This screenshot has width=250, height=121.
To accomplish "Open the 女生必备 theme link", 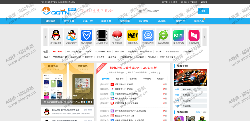I will (x=187, y=101).
